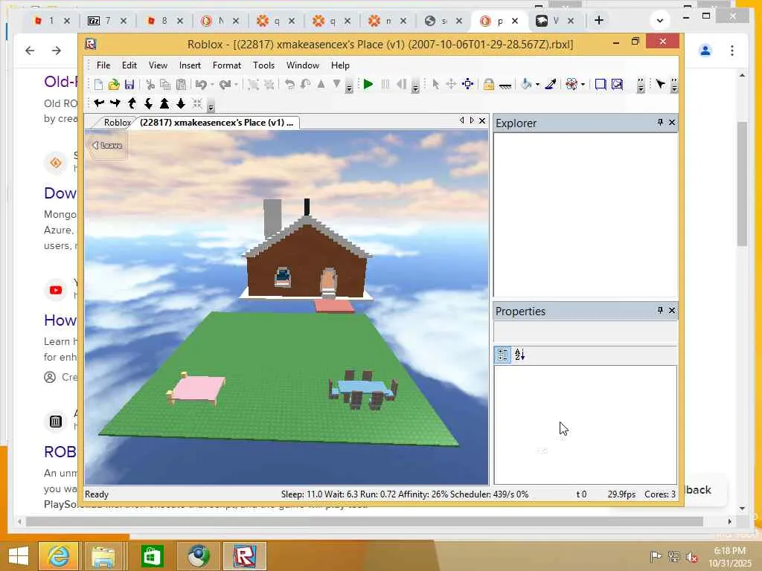
Task: Open the browser tab list dropdown chevron
Action: point(660,20)
